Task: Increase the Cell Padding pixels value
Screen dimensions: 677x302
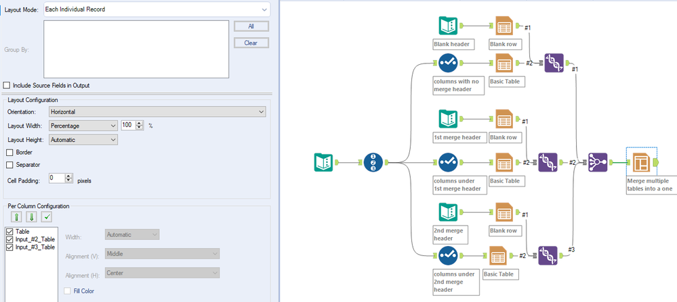Action: [x=68, y=176]
